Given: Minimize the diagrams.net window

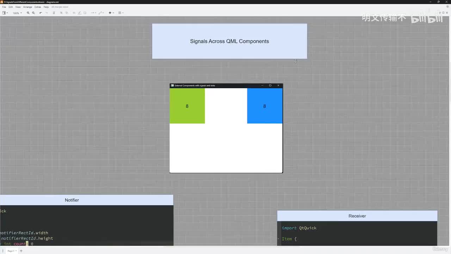Looking at the screenshot, I should point(430,2).
